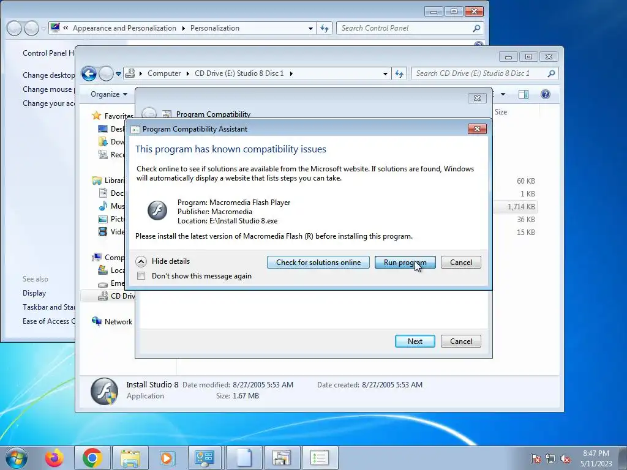Click the checklist taskbar icon
Viewport: 627px width, 470px height.
[x=320, y=458]
